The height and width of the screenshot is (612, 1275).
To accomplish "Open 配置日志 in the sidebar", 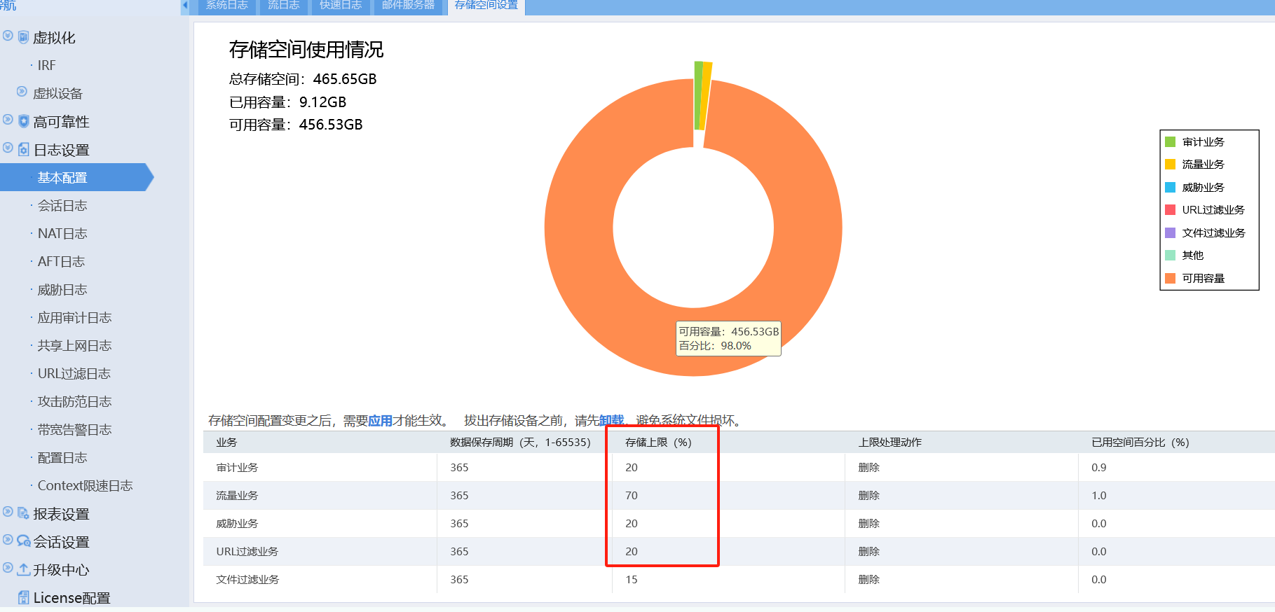I will click(62, 457).
